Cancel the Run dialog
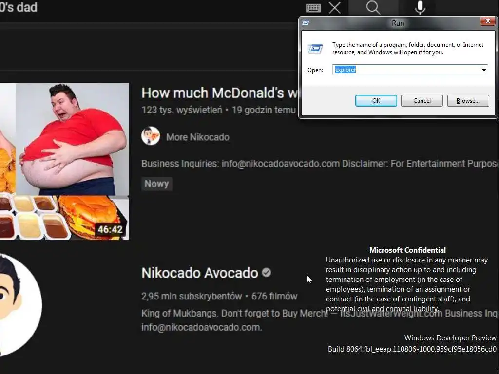The width and height of the screenshot is (499, 374). coord(422,101)
